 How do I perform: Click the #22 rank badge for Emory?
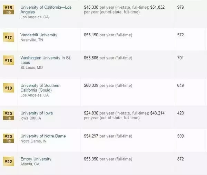[8, 162]
